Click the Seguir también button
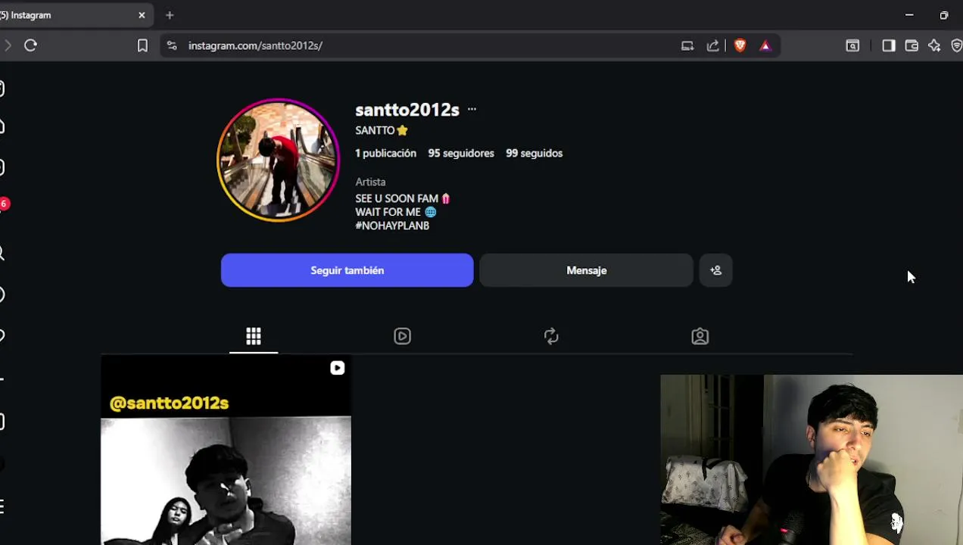This screenshot has width=963, height=545. [x=347, y=270]
